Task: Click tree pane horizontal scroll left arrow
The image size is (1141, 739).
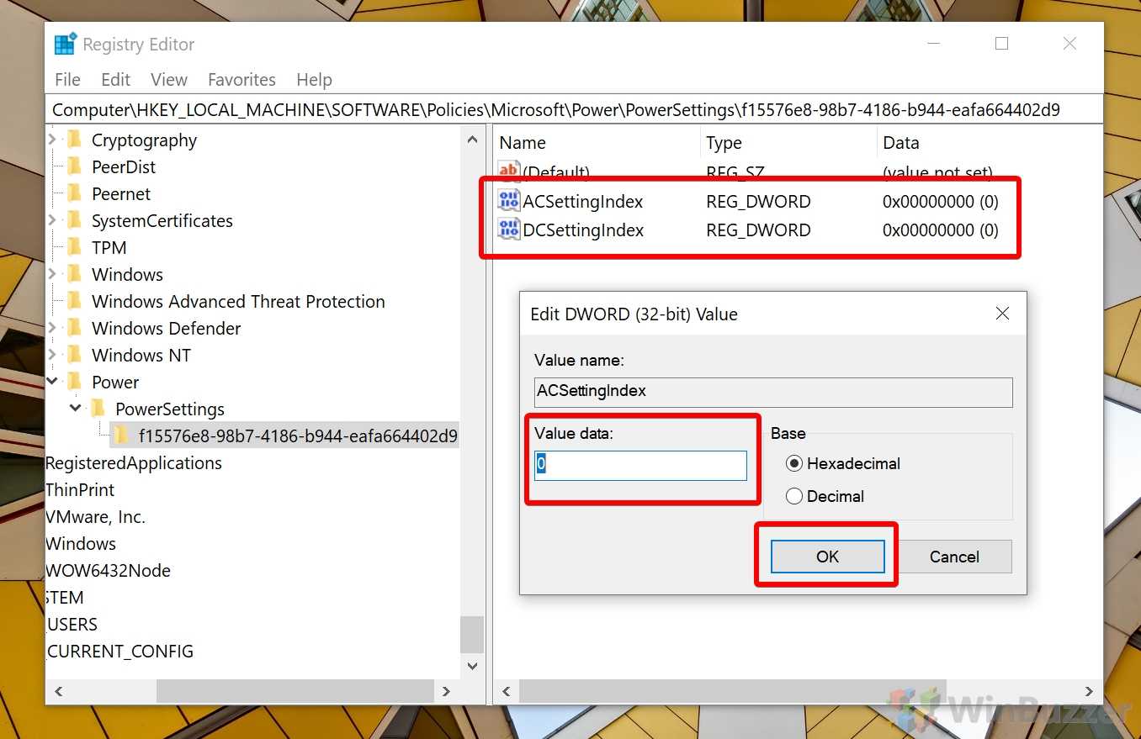Action: [x=58, y=691]
